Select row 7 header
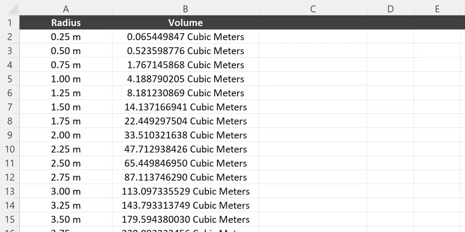The height and width of the screenshot is (232, 465). 10,107
